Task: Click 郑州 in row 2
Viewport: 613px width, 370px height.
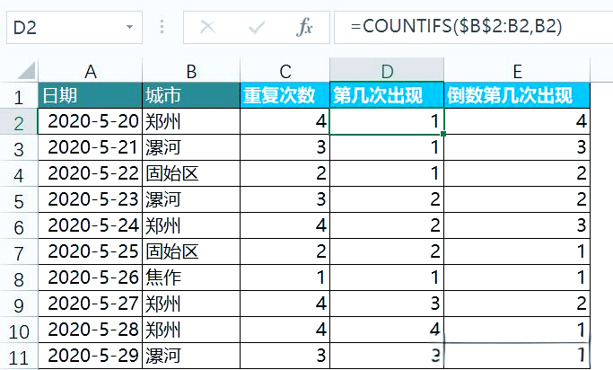Action: (x=191, y=121)
